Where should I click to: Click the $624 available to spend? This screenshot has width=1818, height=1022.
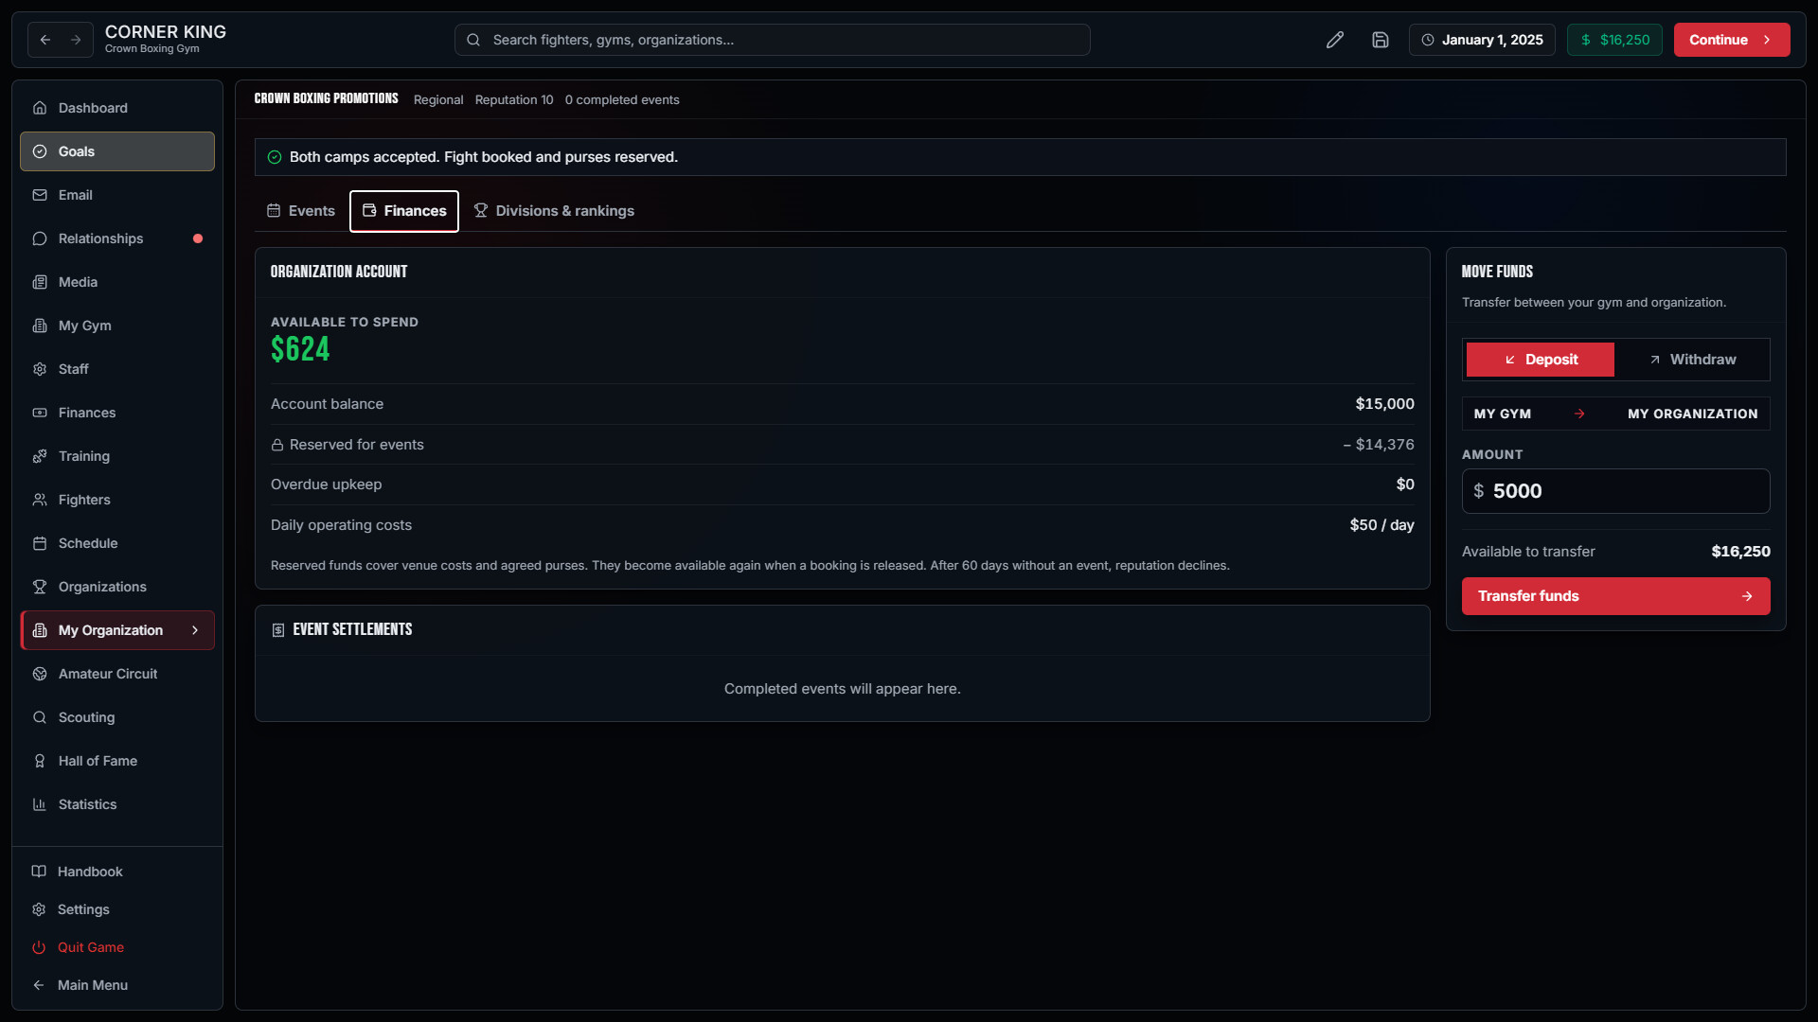point(300,349)
